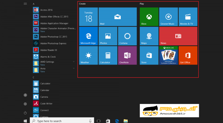Image resolution: width=223 pixels, height=123 pixels.
Task: Click the 'Type here to search' box
Action: tap(62, 121)
